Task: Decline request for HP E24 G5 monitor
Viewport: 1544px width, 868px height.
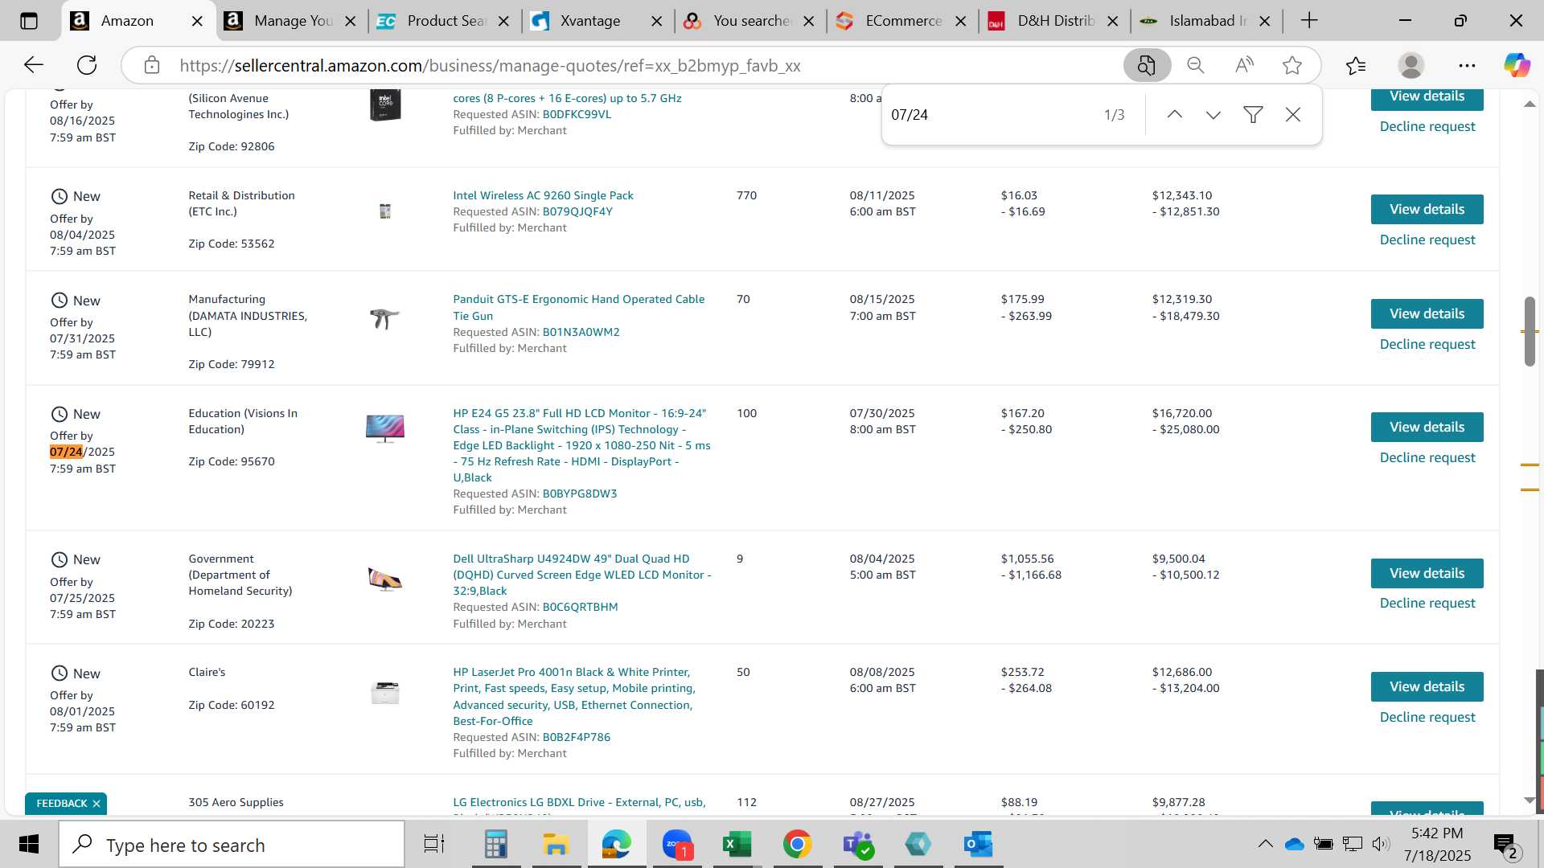Action: 1427,458
